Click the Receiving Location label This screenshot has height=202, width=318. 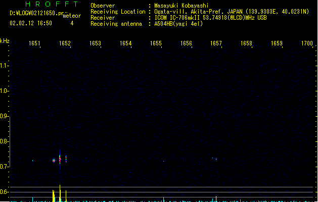click(118, 12)
